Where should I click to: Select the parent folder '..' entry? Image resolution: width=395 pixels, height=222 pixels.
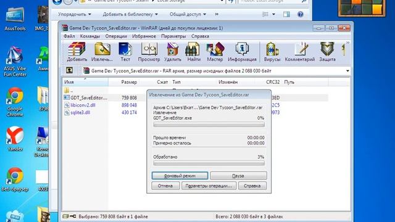(69, 91)
